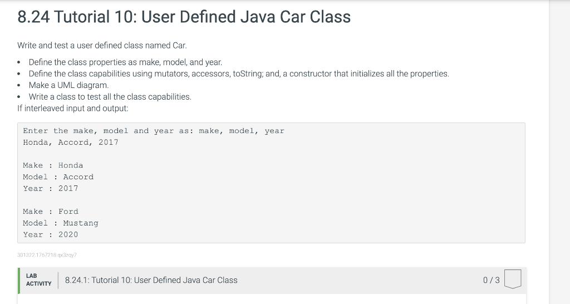This screenshot has width=570, height=304.
Task: Click the Year : 2017 output line
Action: point(51,189)
